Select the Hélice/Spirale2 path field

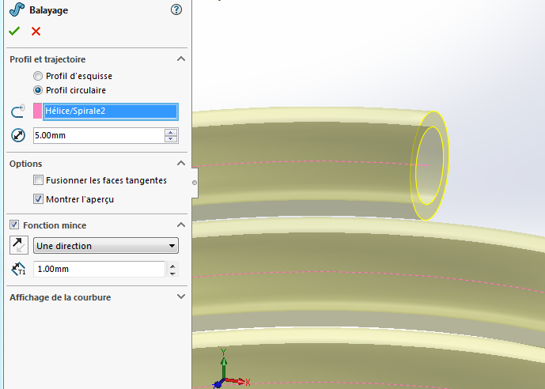(111, 111)
